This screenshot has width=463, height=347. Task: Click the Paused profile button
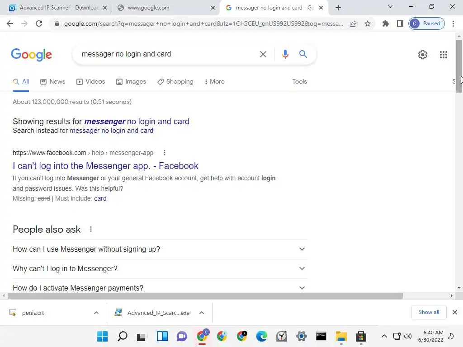[x=426, y=23]
